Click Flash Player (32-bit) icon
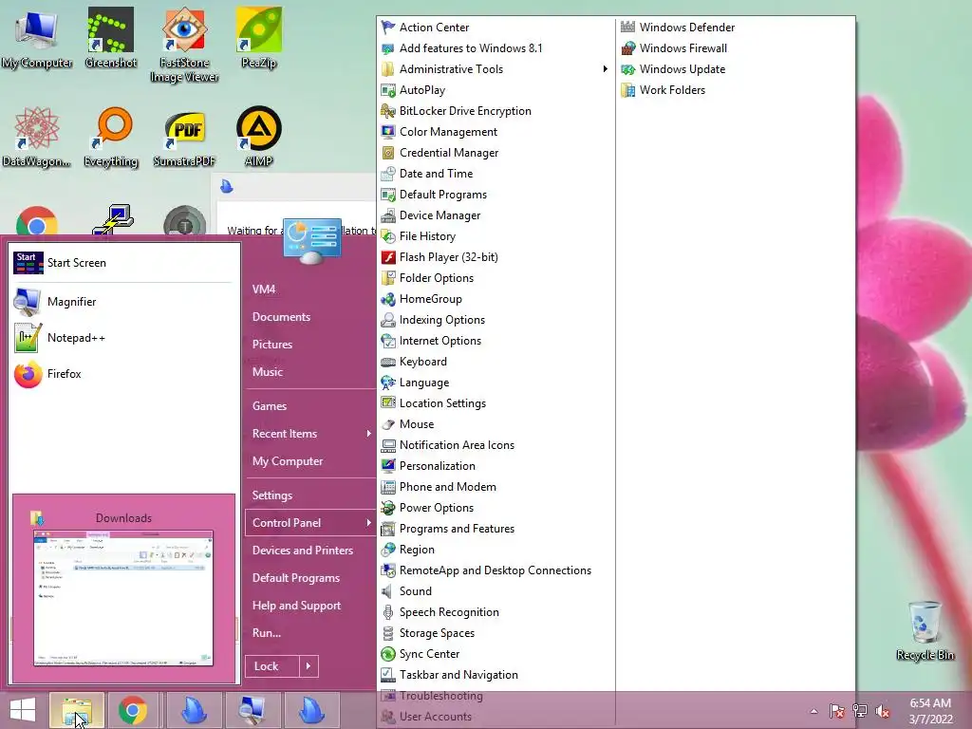The width and height of the screenshot is (972, 729). 388,256
